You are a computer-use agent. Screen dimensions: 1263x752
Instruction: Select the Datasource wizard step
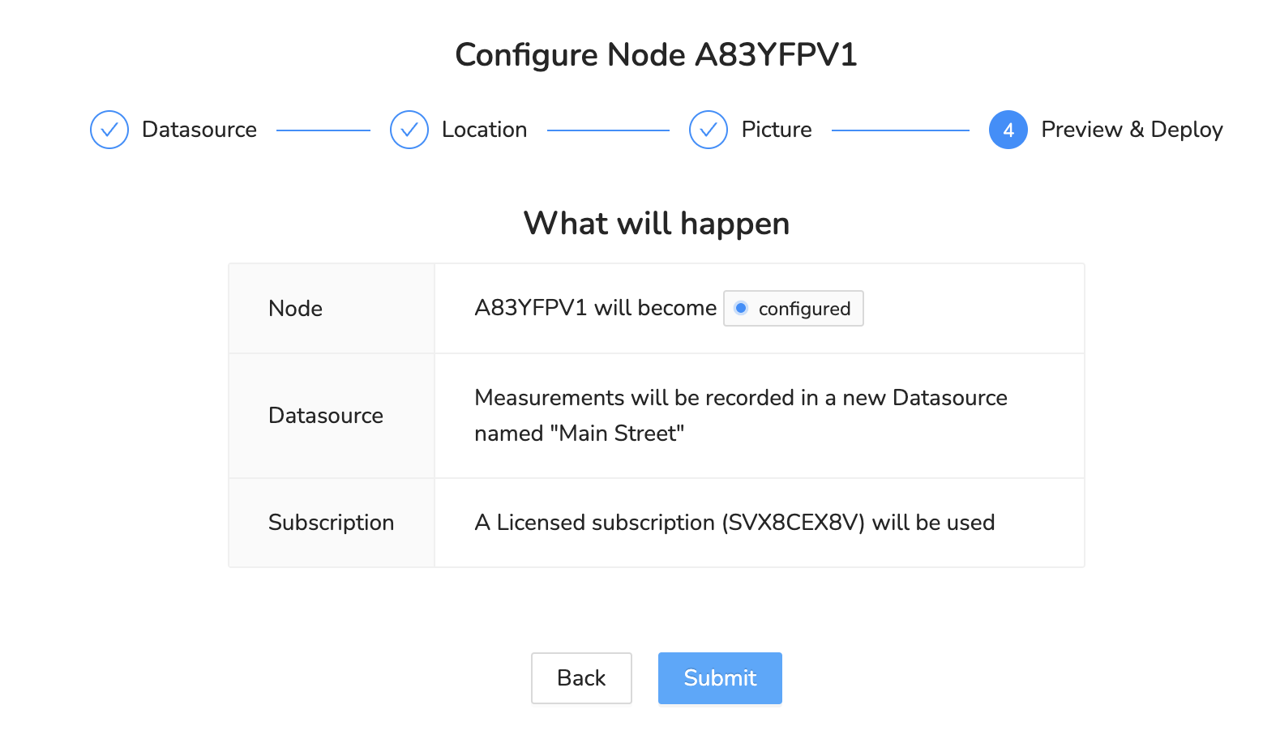[199, 130]
